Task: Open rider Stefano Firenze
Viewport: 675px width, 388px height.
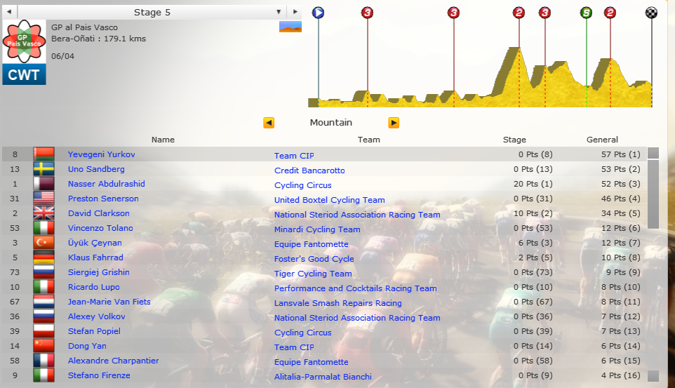Action: [99, 375]
